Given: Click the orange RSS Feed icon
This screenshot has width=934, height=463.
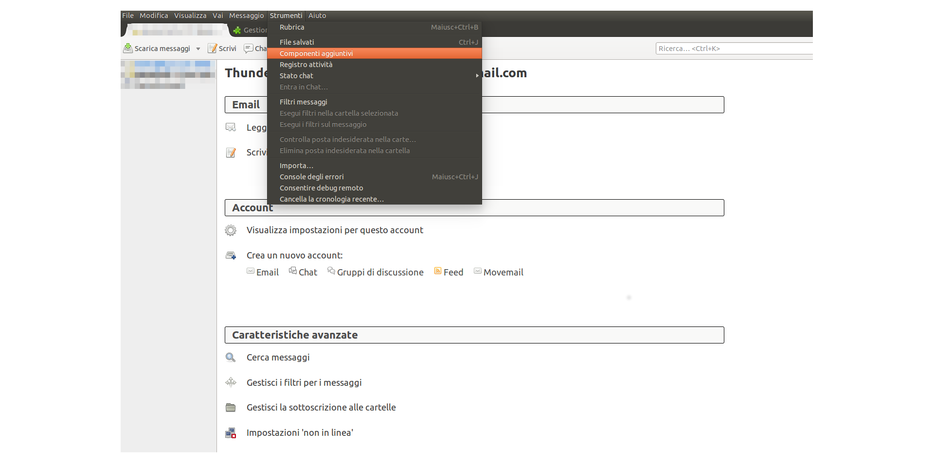Looking at the screenshot, I should [438, 271].
